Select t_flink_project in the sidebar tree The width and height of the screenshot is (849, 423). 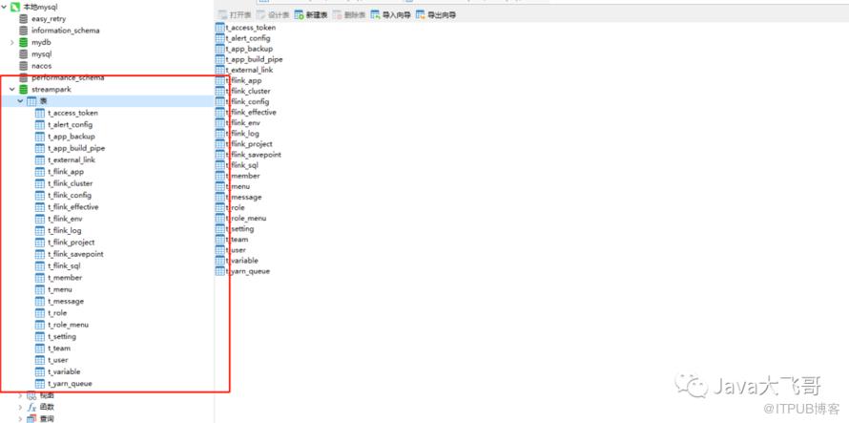(72, 243)
